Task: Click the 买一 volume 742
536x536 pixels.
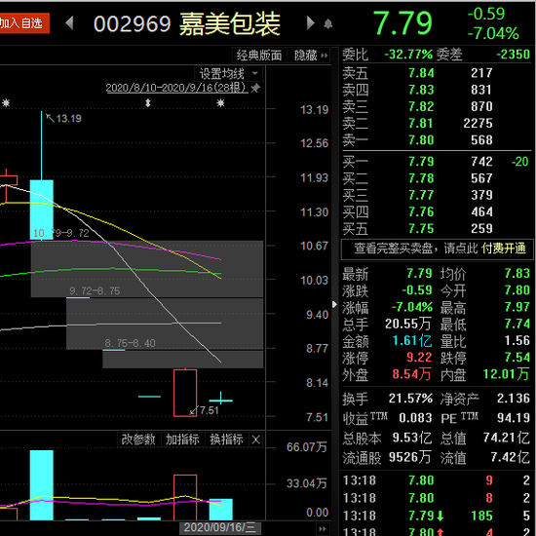Action: click(481, 162)
